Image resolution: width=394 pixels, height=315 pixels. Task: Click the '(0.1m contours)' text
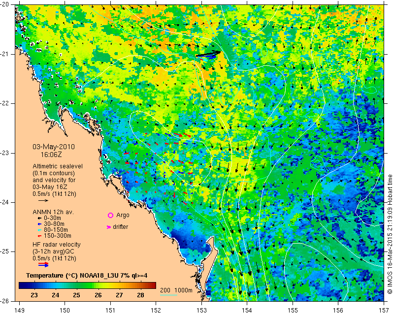(54, 173)
